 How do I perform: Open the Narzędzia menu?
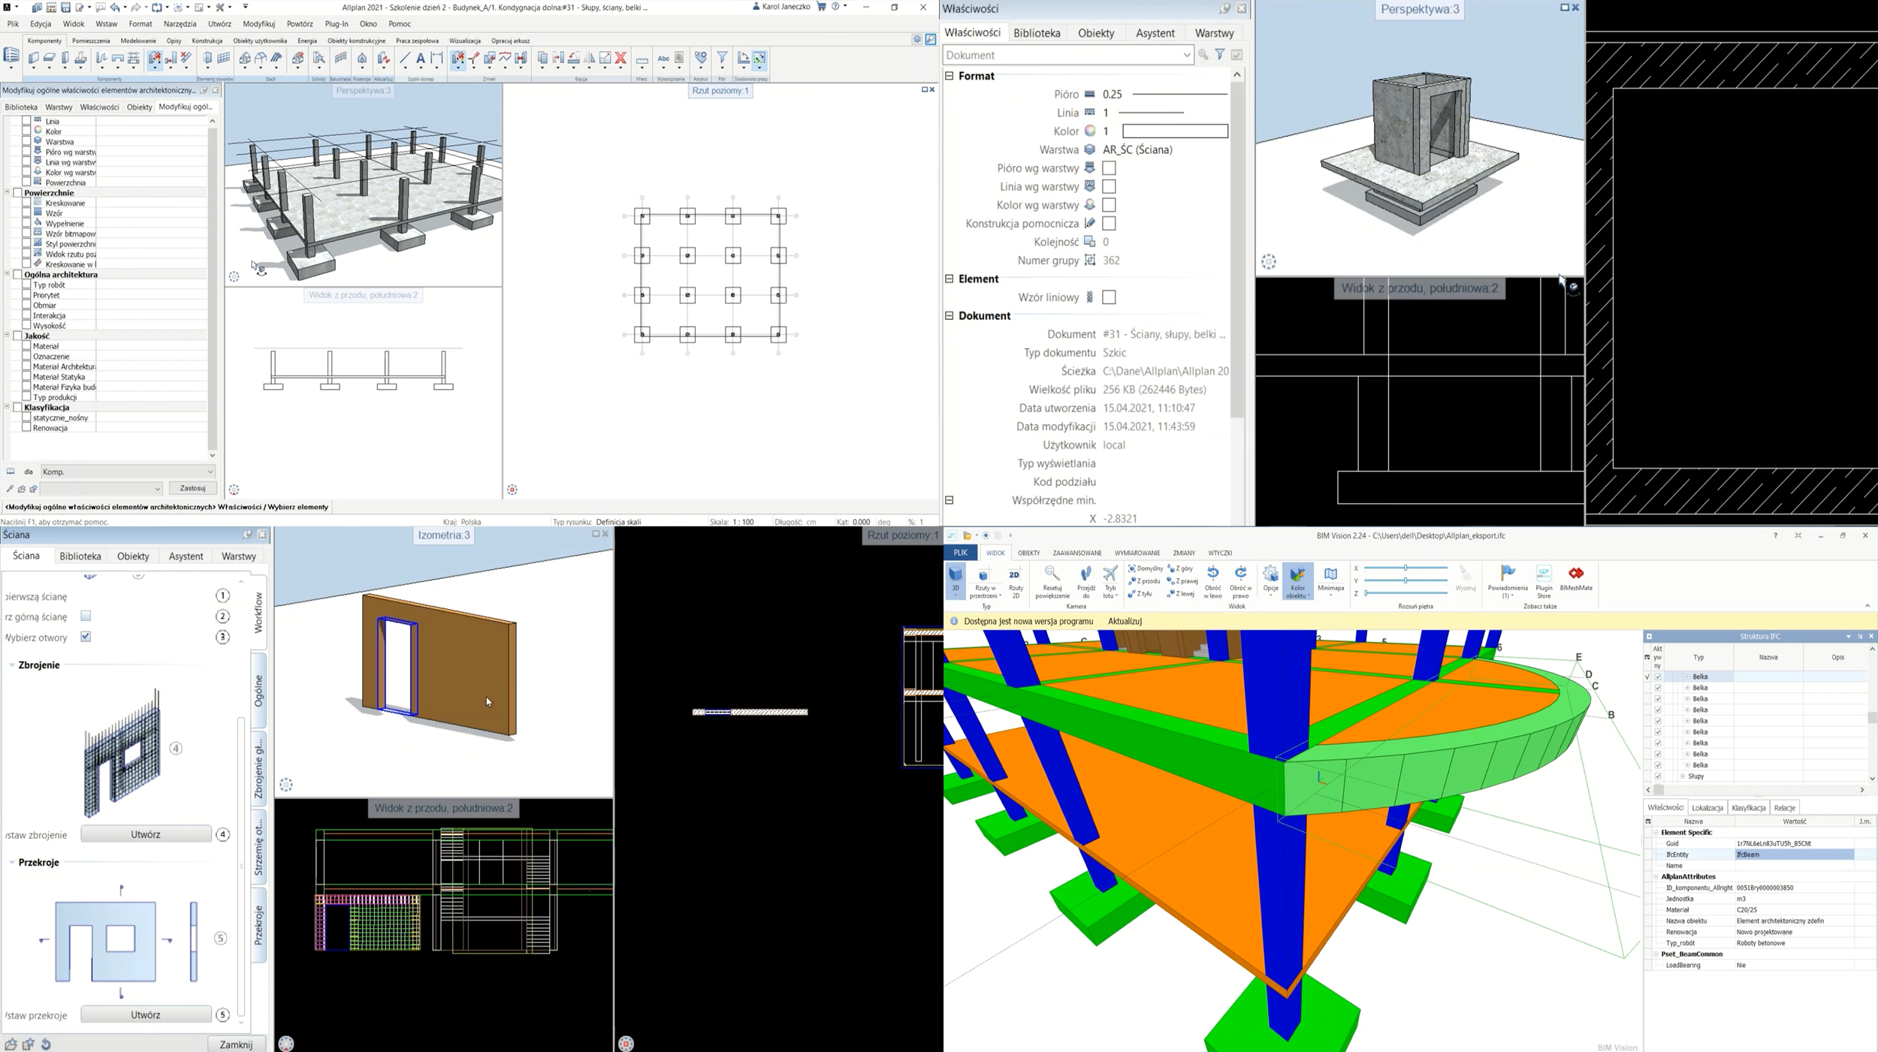[x=180, y=24]
